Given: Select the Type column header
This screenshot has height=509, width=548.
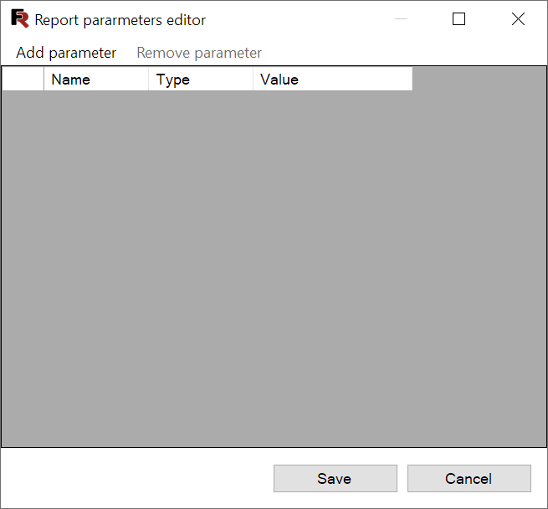Looking at the screenshot, I should coord(201,80).
